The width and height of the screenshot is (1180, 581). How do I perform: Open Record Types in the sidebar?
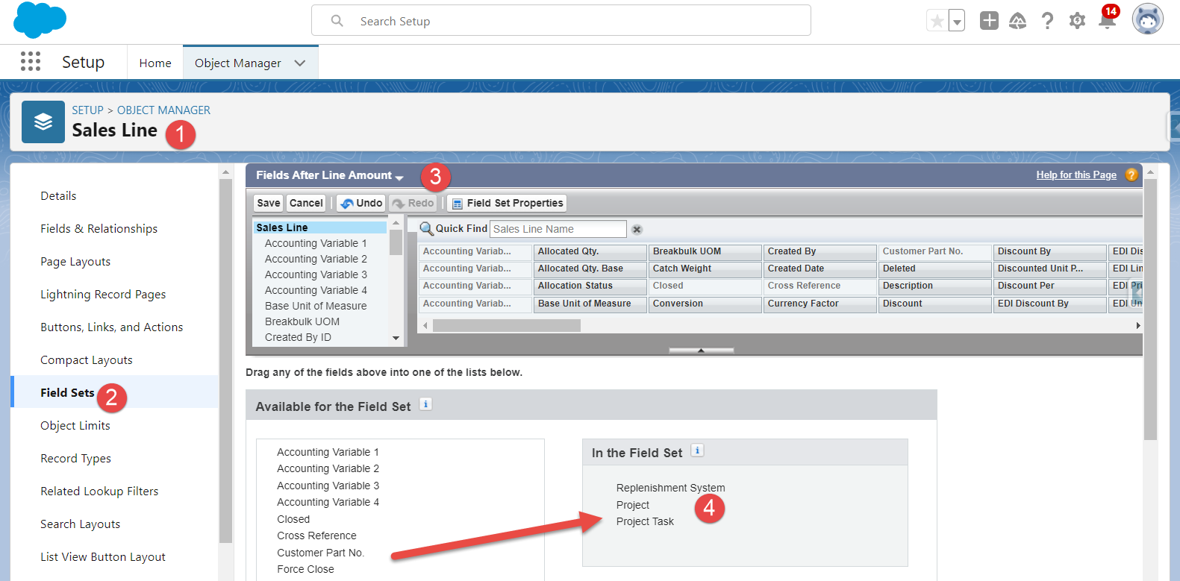pyautogui.click(x=75, y=459)
